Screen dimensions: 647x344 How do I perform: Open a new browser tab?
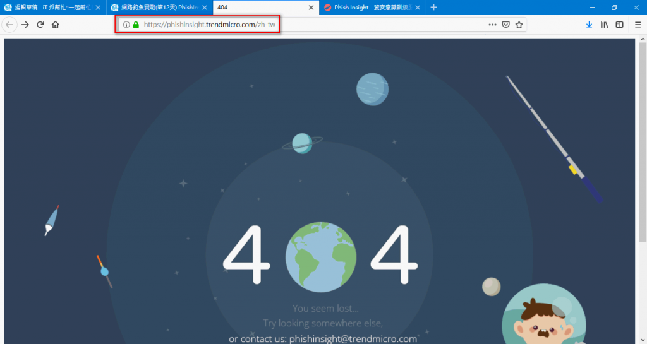tap(433, 8)
